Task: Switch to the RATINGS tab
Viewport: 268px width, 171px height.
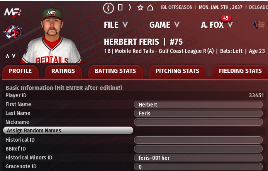Action: [63, 71]
